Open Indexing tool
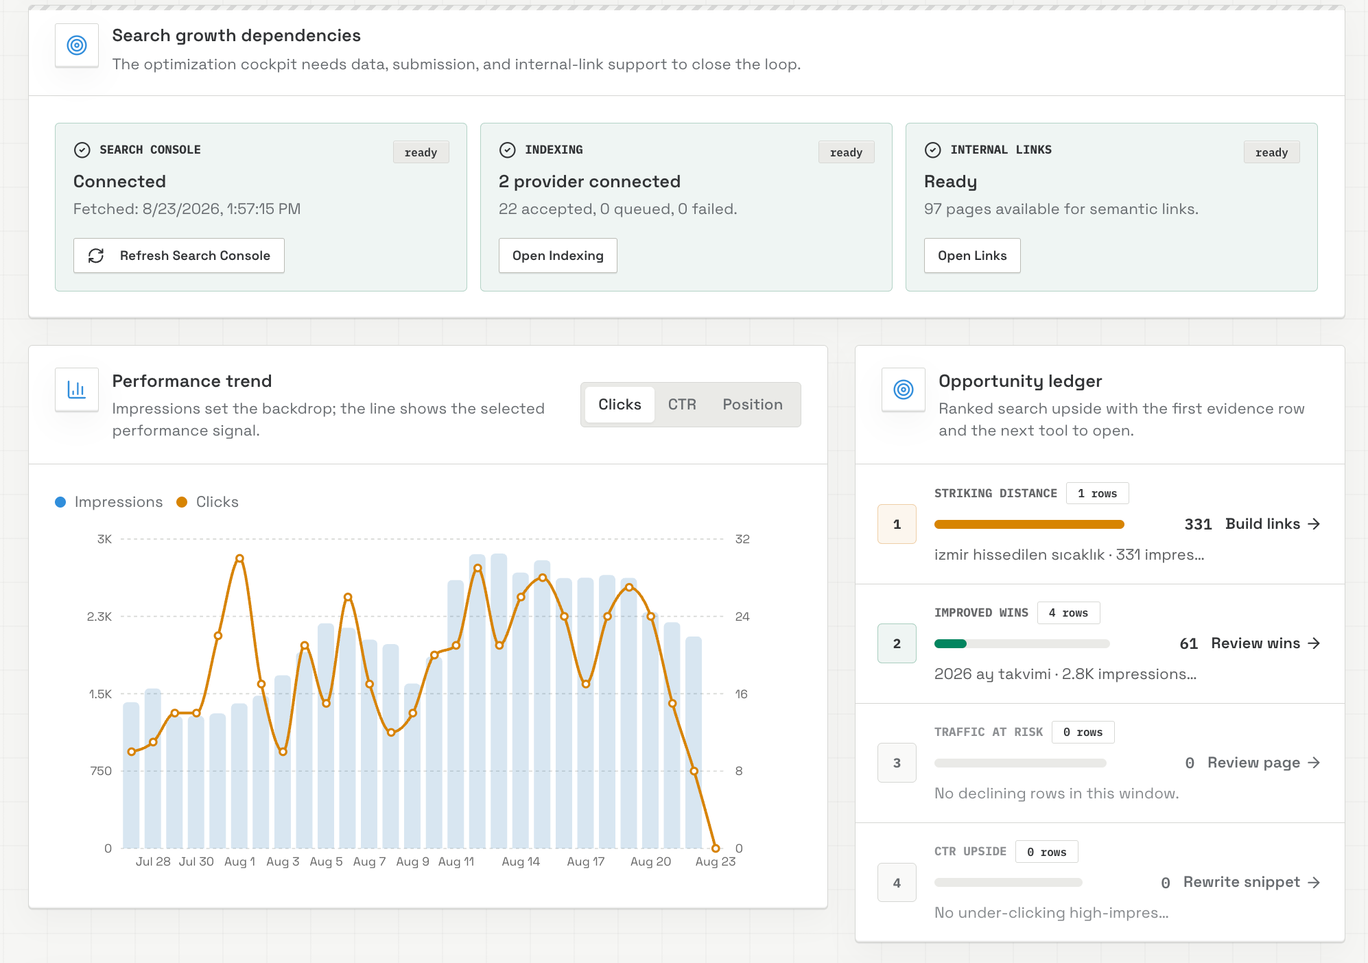The height and width of the screenshot is (963, 1368). [x=558, y=255]
